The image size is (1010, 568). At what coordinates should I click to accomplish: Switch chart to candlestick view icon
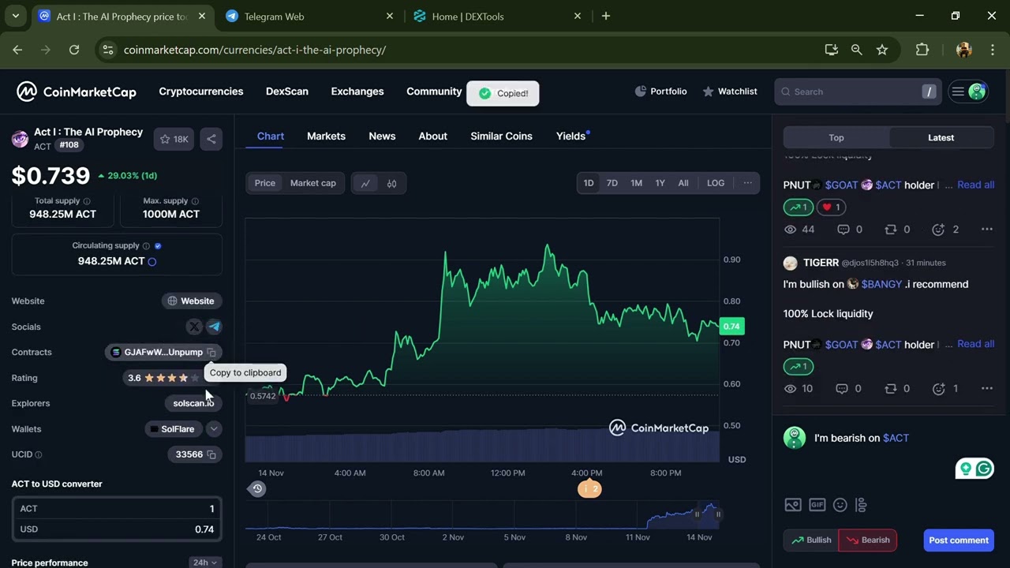(392, 183)
